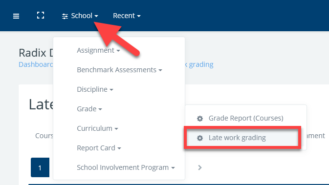The image size is (329, 185).
Task: Select Grade Report (Courses) menu entry
Action: click(246, 118)
